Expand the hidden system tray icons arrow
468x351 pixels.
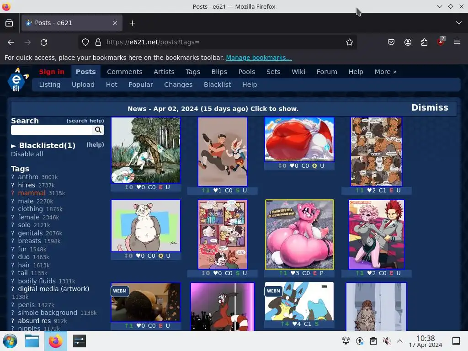[400, 341]
